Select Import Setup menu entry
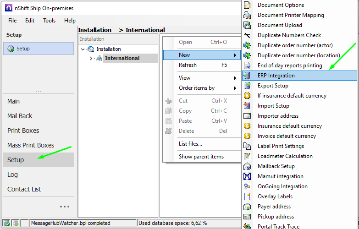 coord(299,106)
